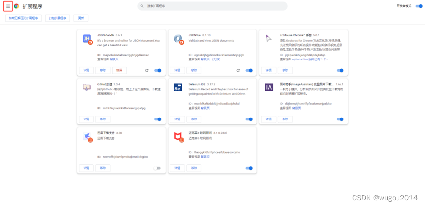Click the red 错误 button on JSON-handle

119,70
